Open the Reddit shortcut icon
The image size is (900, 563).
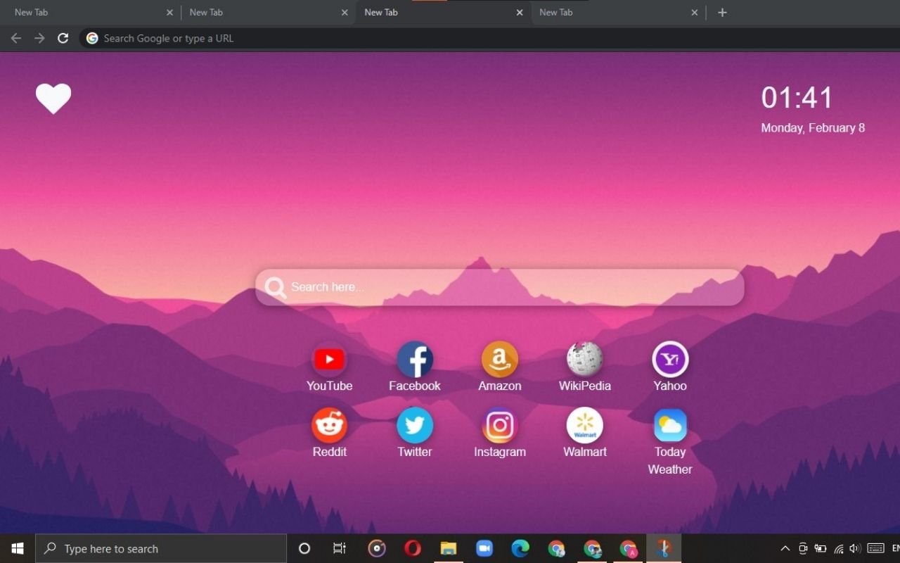click(329, 424)
